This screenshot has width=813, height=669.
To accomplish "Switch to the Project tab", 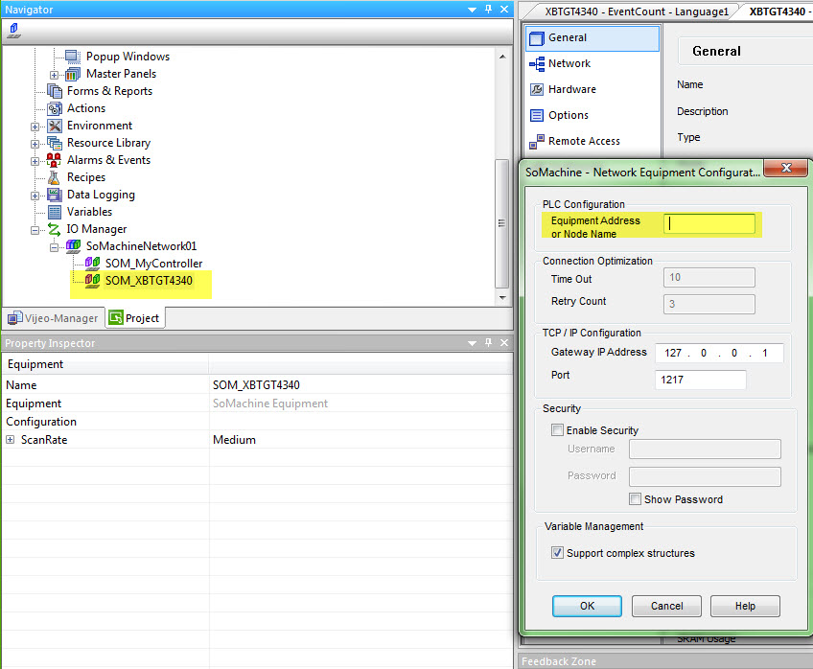I will click(135, 317).
